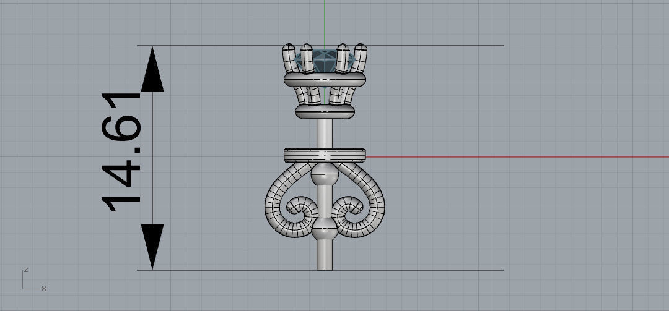
Task: Select the upper dimension arrowhead
Action: tap(152, 69)
